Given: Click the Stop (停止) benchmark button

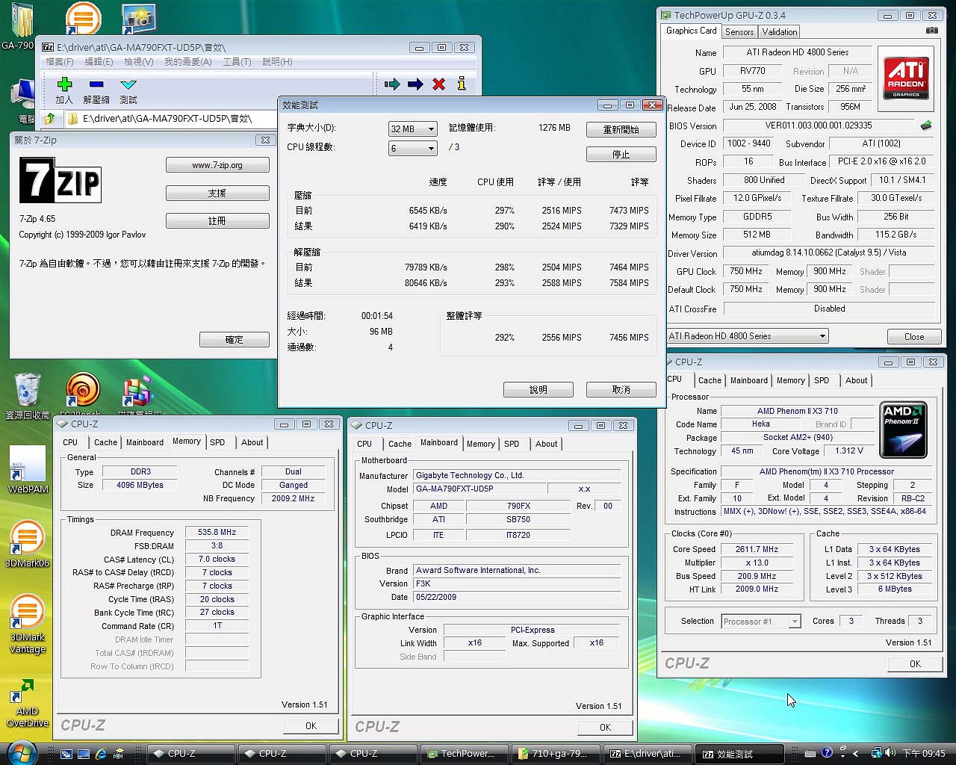Looking at the screenshot, I should click(621, 155).
